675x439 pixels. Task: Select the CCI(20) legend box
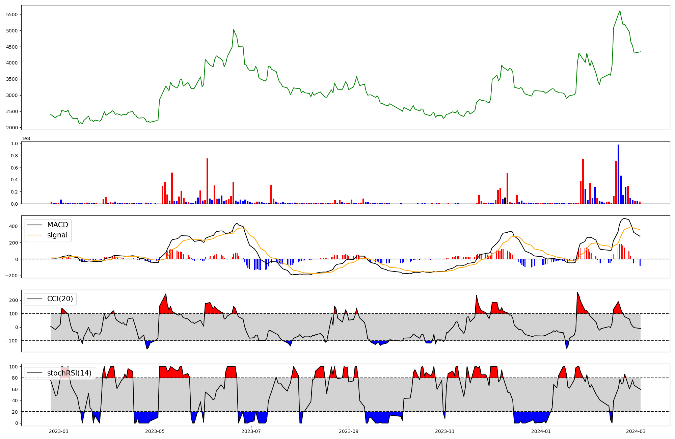(x=51, y=299)
